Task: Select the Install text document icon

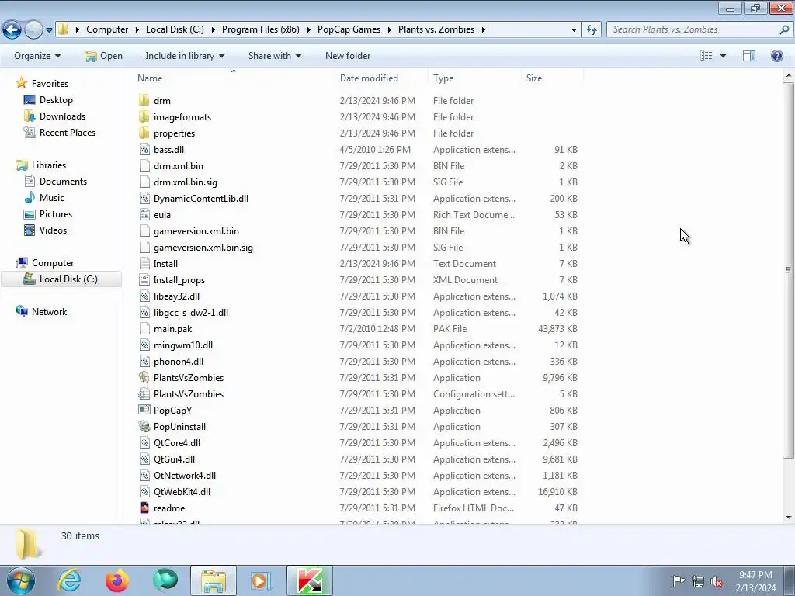Action: click(144, 264)
